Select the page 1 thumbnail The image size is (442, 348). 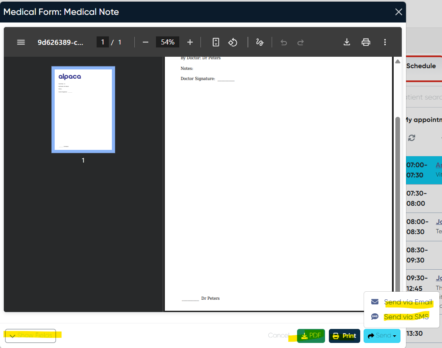tap(83, 110)
